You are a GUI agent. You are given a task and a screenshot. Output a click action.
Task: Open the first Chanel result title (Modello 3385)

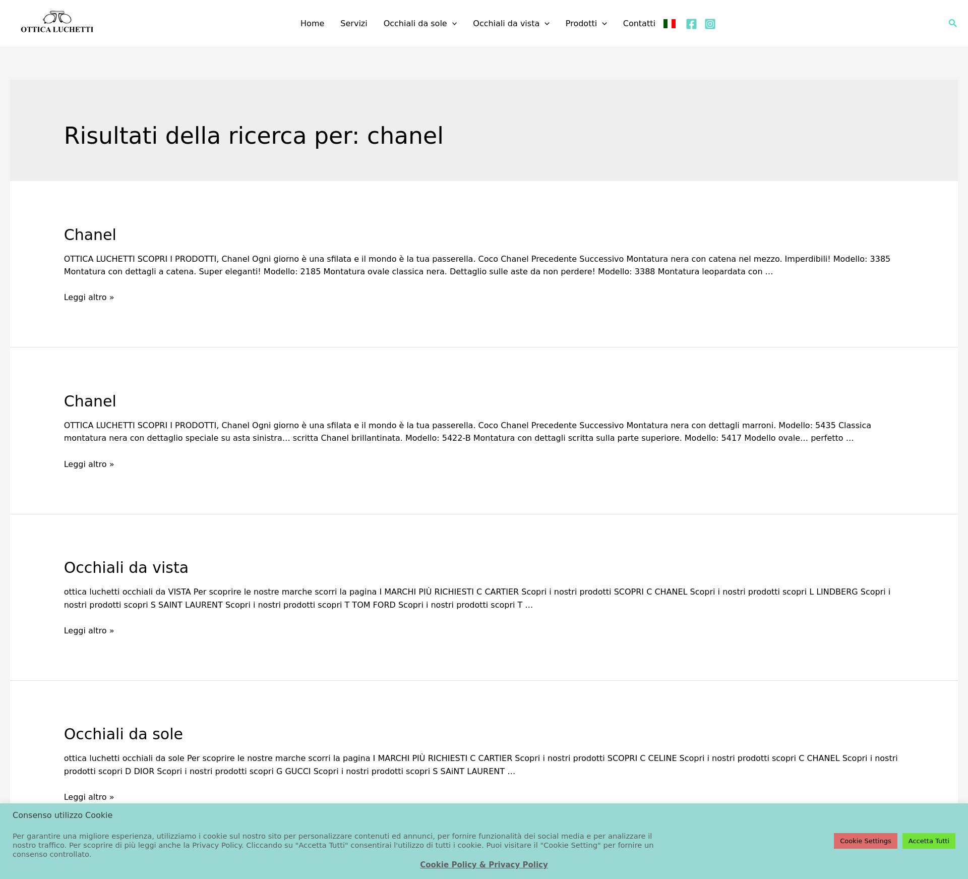pyautogui.click(x=90, y=235)
